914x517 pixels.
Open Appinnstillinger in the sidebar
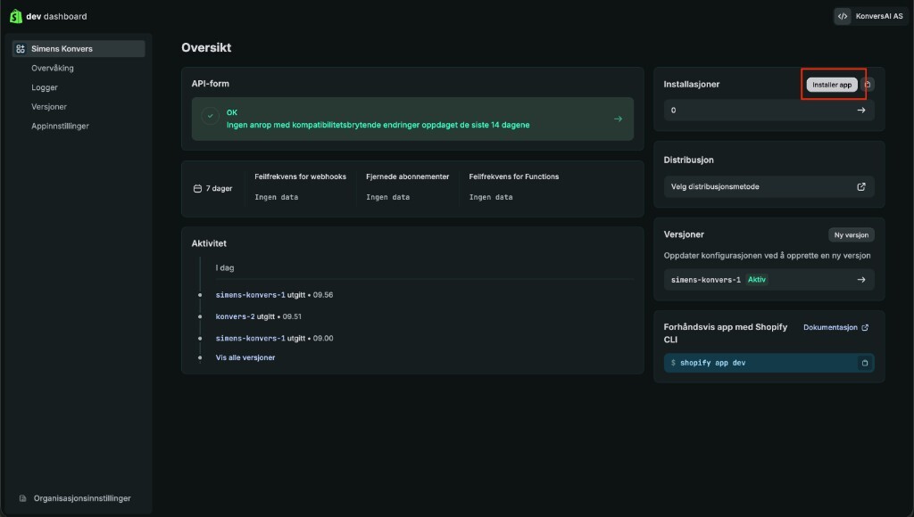60,126
